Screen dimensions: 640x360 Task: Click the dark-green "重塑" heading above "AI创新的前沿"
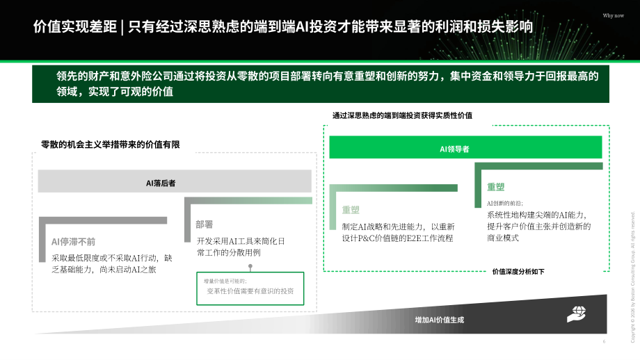495,187
